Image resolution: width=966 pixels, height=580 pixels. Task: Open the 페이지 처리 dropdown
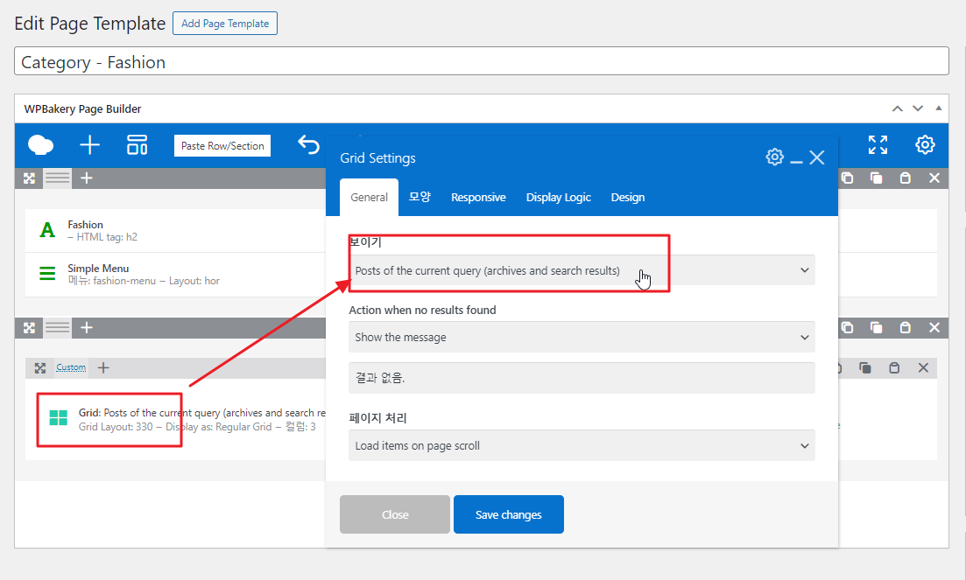tap(582, 445)
